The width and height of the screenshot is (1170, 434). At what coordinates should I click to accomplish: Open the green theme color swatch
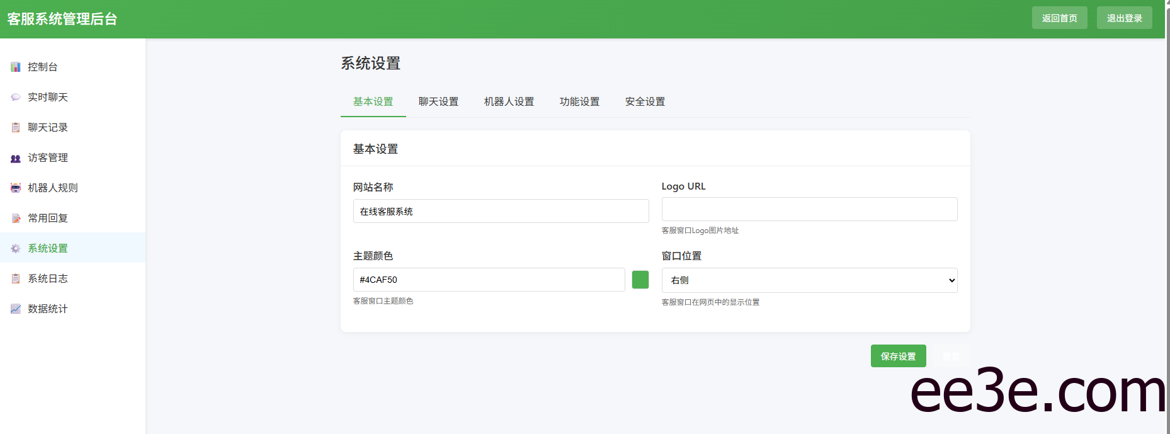point(640,280)
